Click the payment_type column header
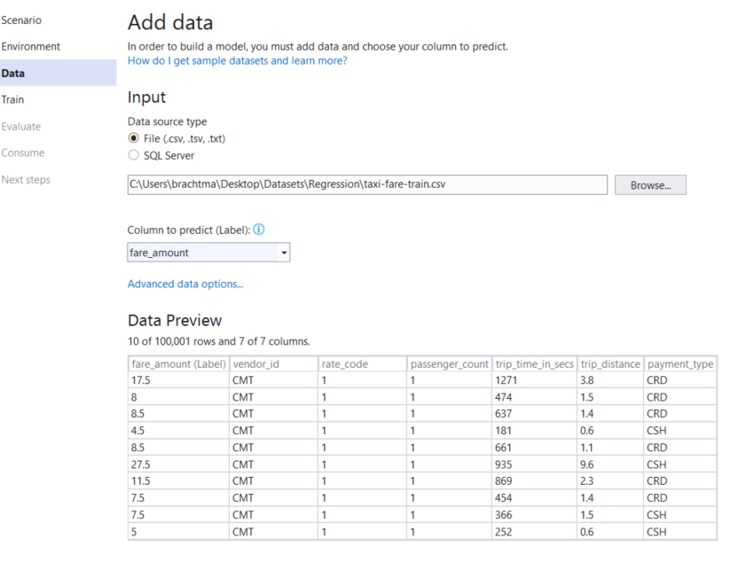Viewport: 746px width, 562px height. tap(680, 363)
